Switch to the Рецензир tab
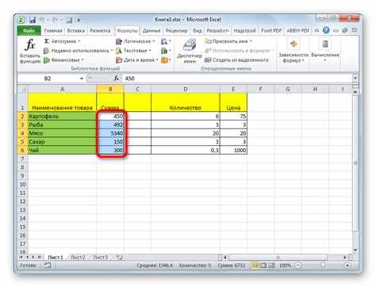Image resolution: width=376 pixels, height=287 pixels. pyautogui.click(x=176, y=31)
